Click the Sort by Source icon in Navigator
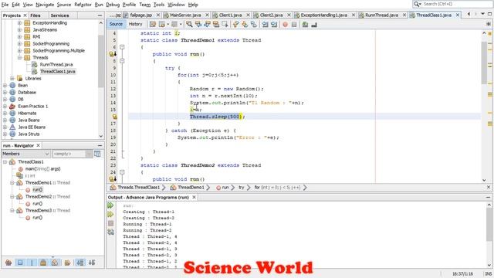Image resolution: width=494 pixels, height=278 pixels. 92,263
